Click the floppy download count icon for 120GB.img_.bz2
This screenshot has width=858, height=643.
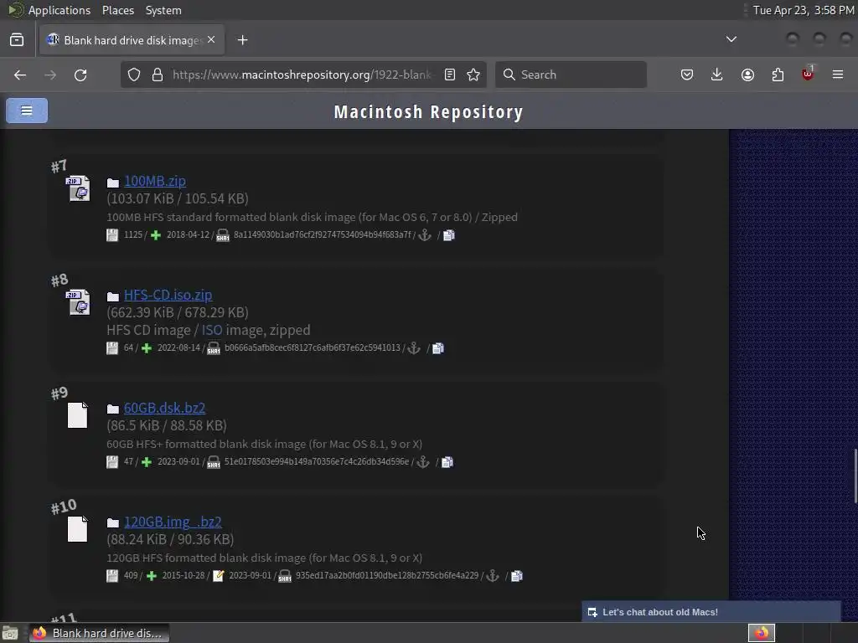[x=112, y=576]
